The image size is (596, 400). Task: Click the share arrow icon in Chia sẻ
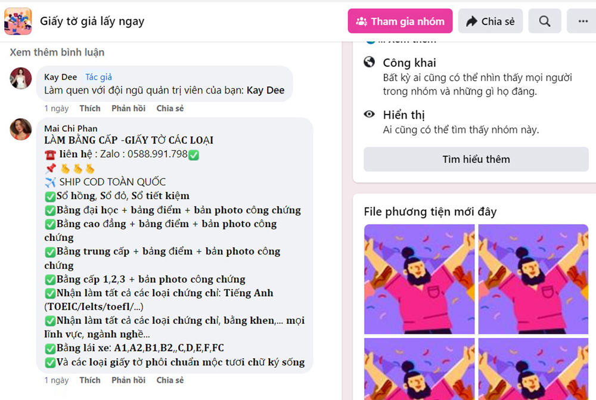pos(471,21)
